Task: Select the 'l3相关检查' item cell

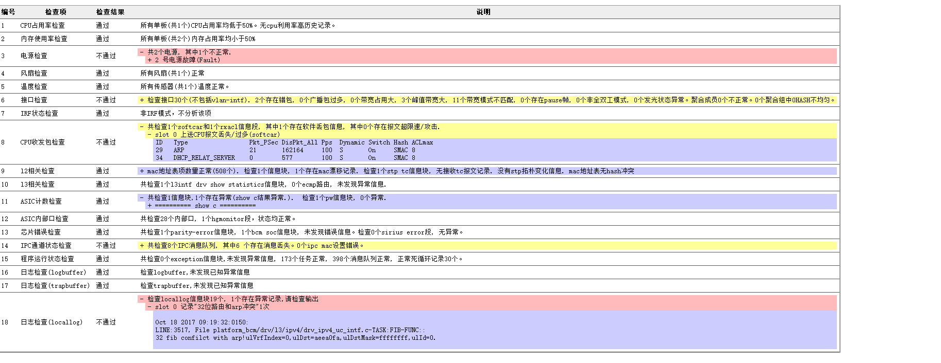Action: click(38, 184)
